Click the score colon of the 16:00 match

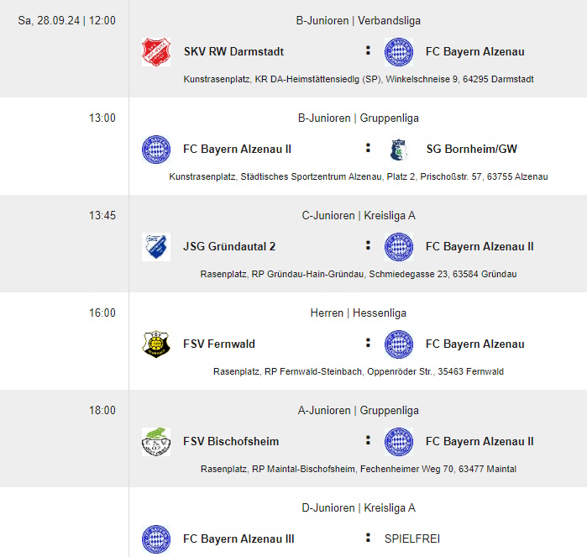(x=368, y=343)
